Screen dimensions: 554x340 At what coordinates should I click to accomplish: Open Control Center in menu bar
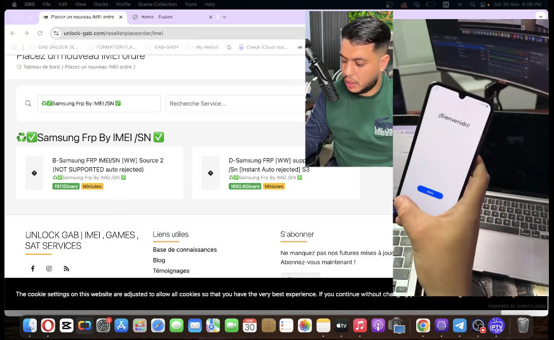click(x=483, y=4)
